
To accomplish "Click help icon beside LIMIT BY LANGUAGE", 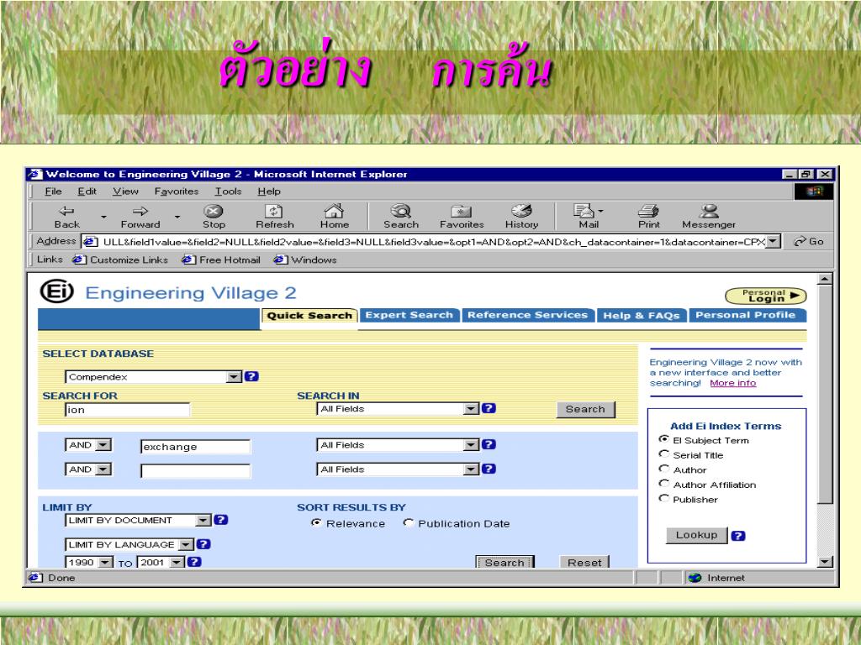I will tap(203, 544).
